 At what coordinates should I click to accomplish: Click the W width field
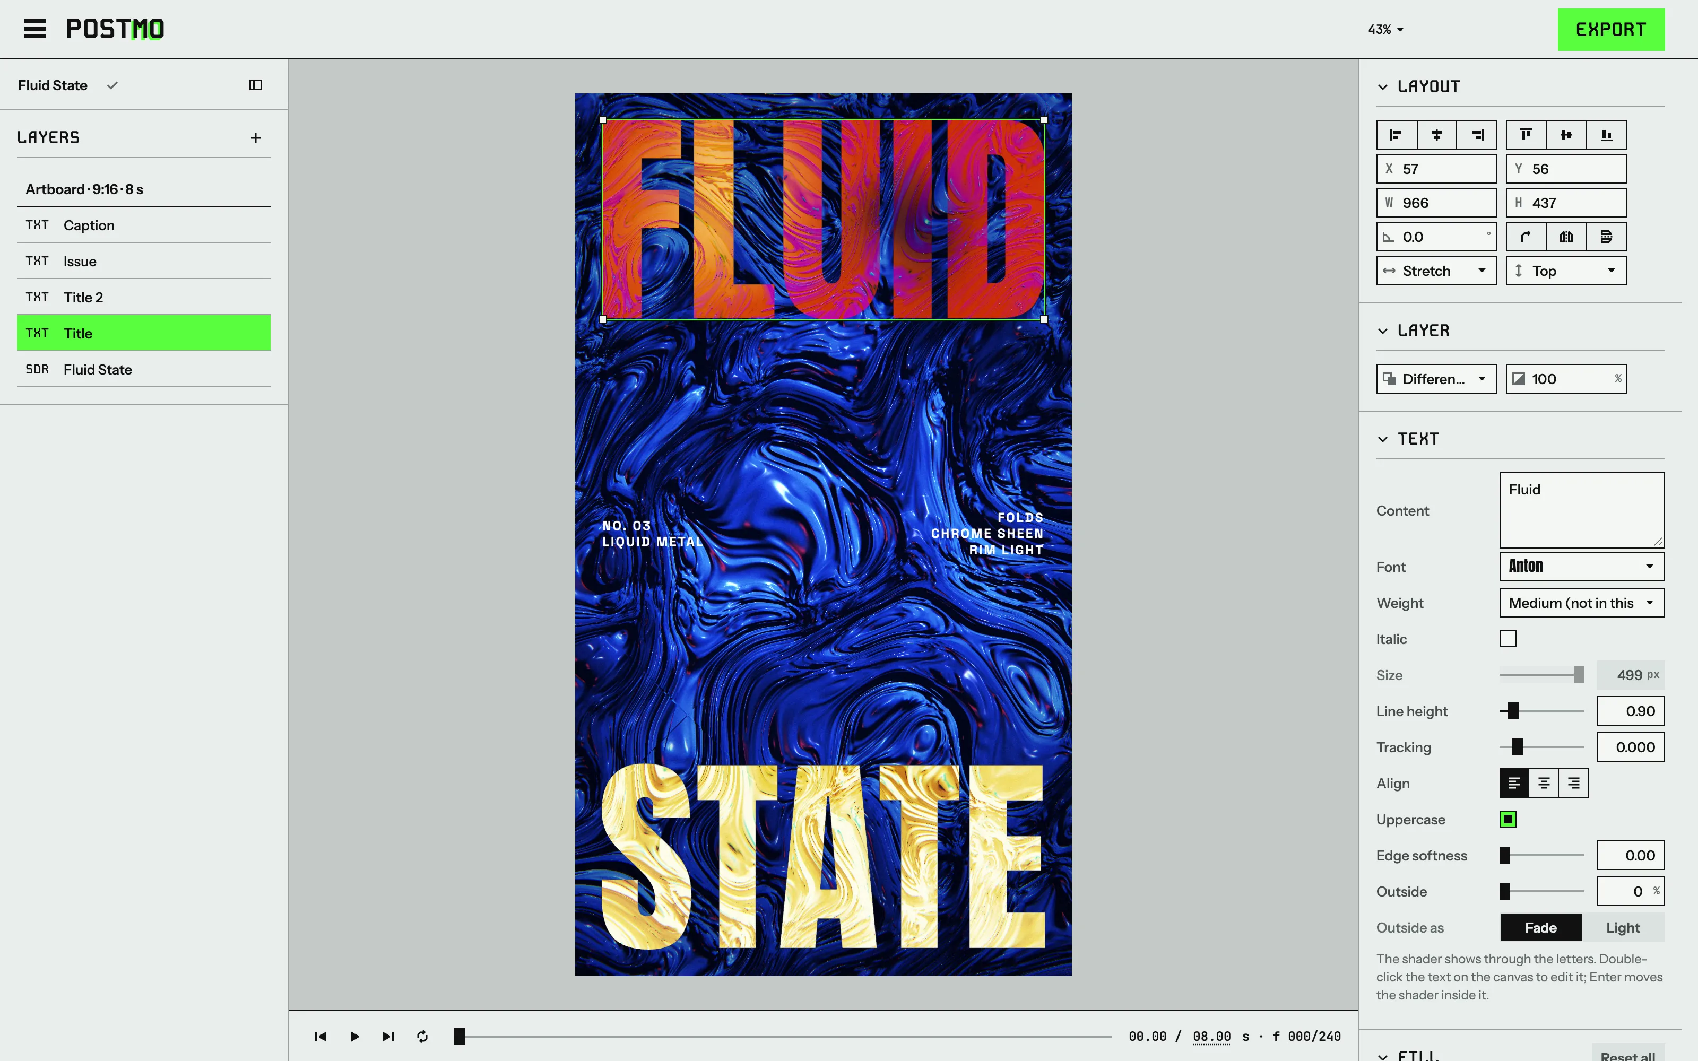click(x=1436, y=203)
